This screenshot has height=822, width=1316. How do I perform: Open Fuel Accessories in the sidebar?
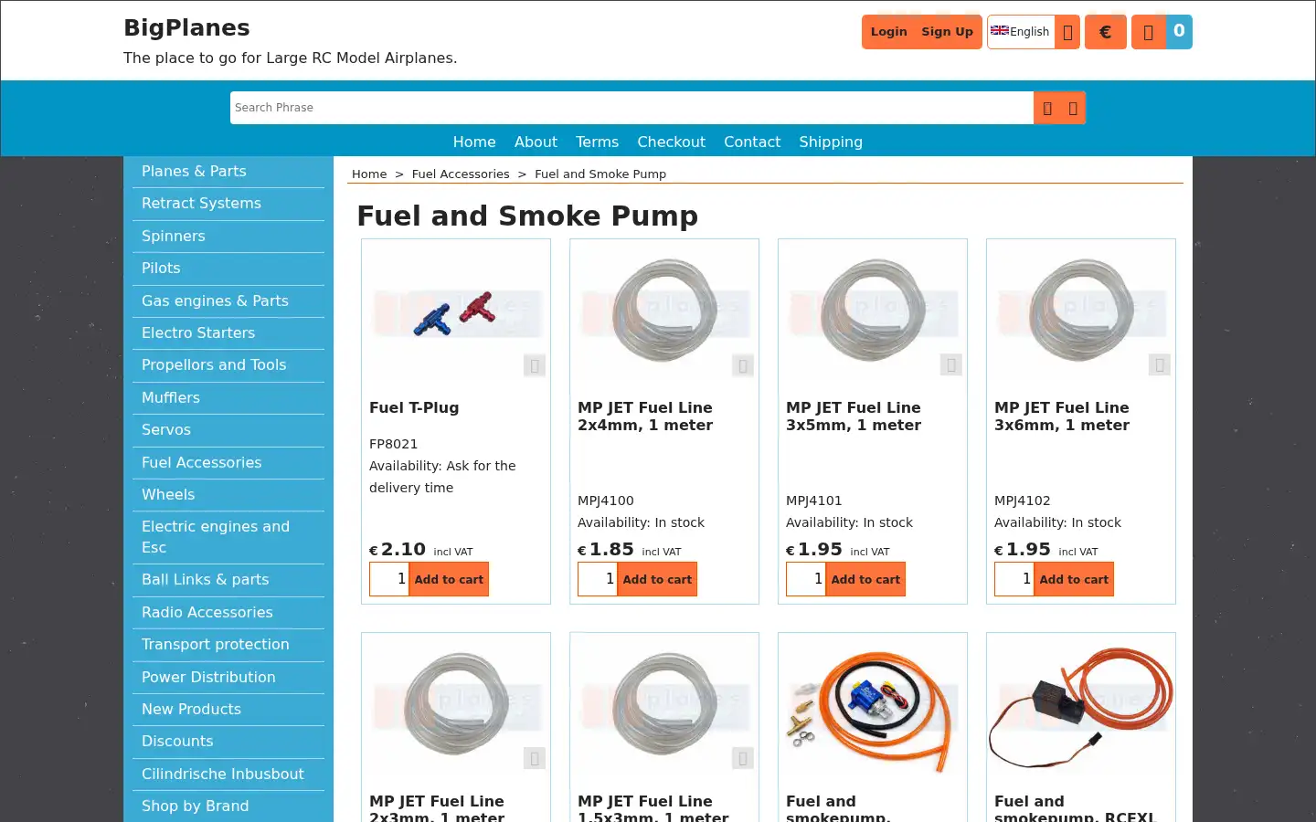coord(228,463)
